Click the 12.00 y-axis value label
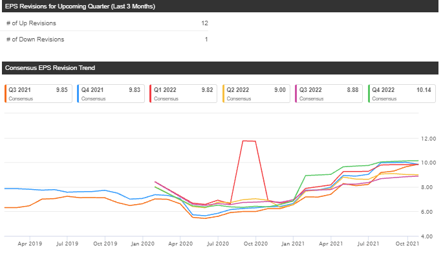The height and width of the screenshot is (263, 443). click(429, 139)
